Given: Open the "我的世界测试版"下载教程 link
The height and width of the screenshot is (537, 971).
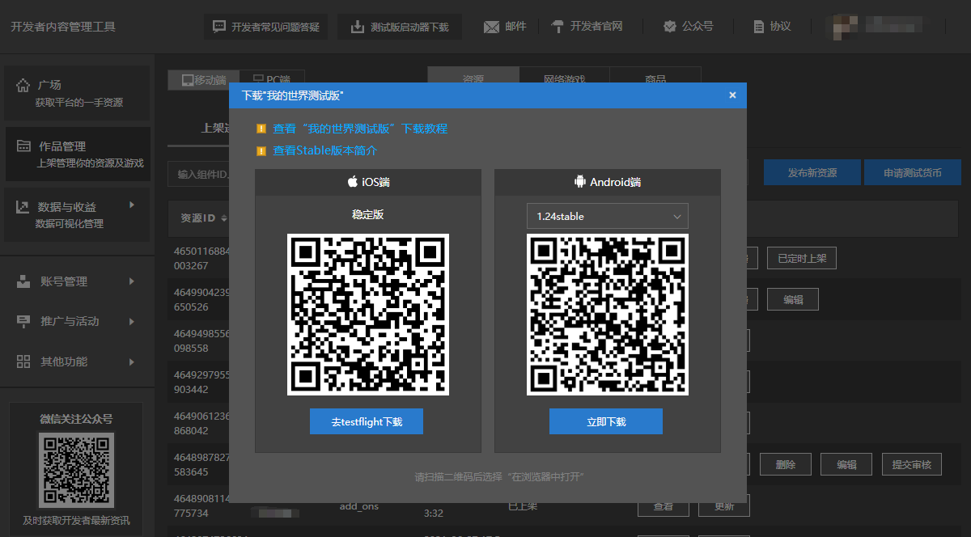Looking at the screenshot, I should tap(360, 129).
